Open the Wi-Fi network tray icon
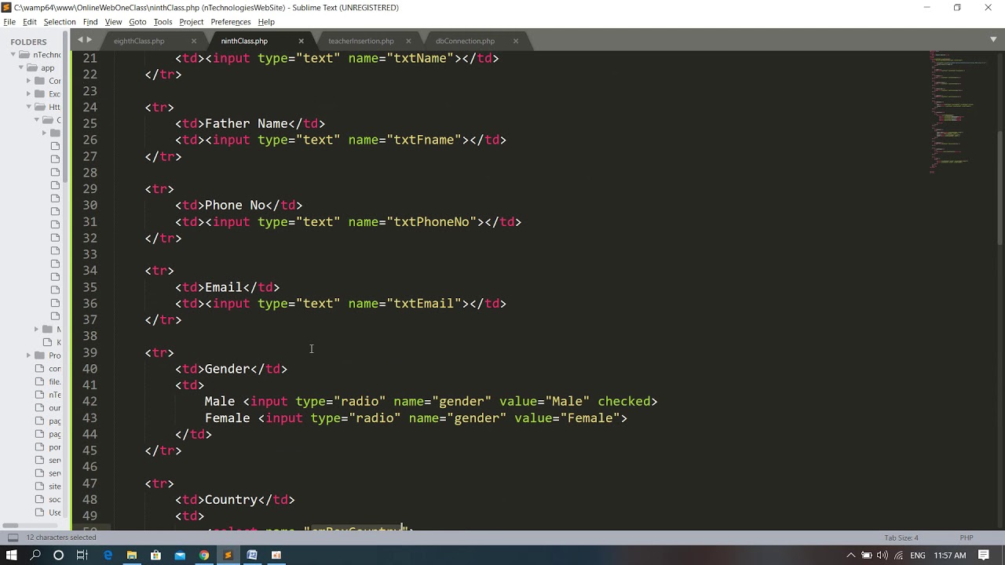Viewport: 1005px width, 565px height. pyautogui.click(x=898, y=556)
